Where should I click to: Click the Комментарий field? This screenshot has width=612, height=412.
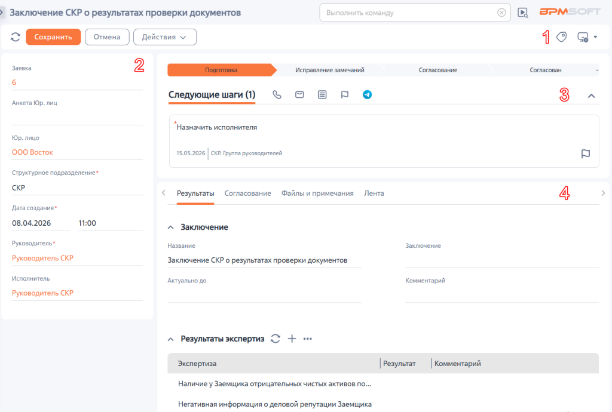[x=502, y=295]
